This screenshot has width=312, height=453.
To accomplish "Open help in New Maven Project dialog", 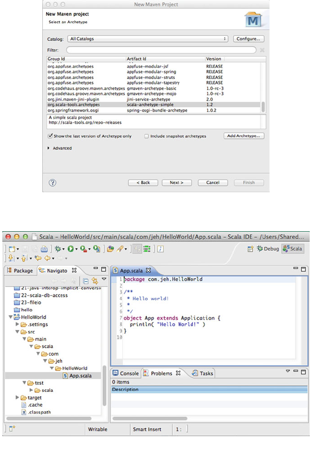I will (x=52, y=183).
